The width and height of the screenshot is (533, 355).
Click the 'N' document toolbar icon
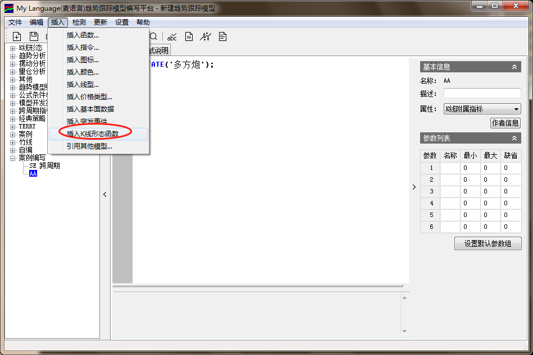coord(189,36)
